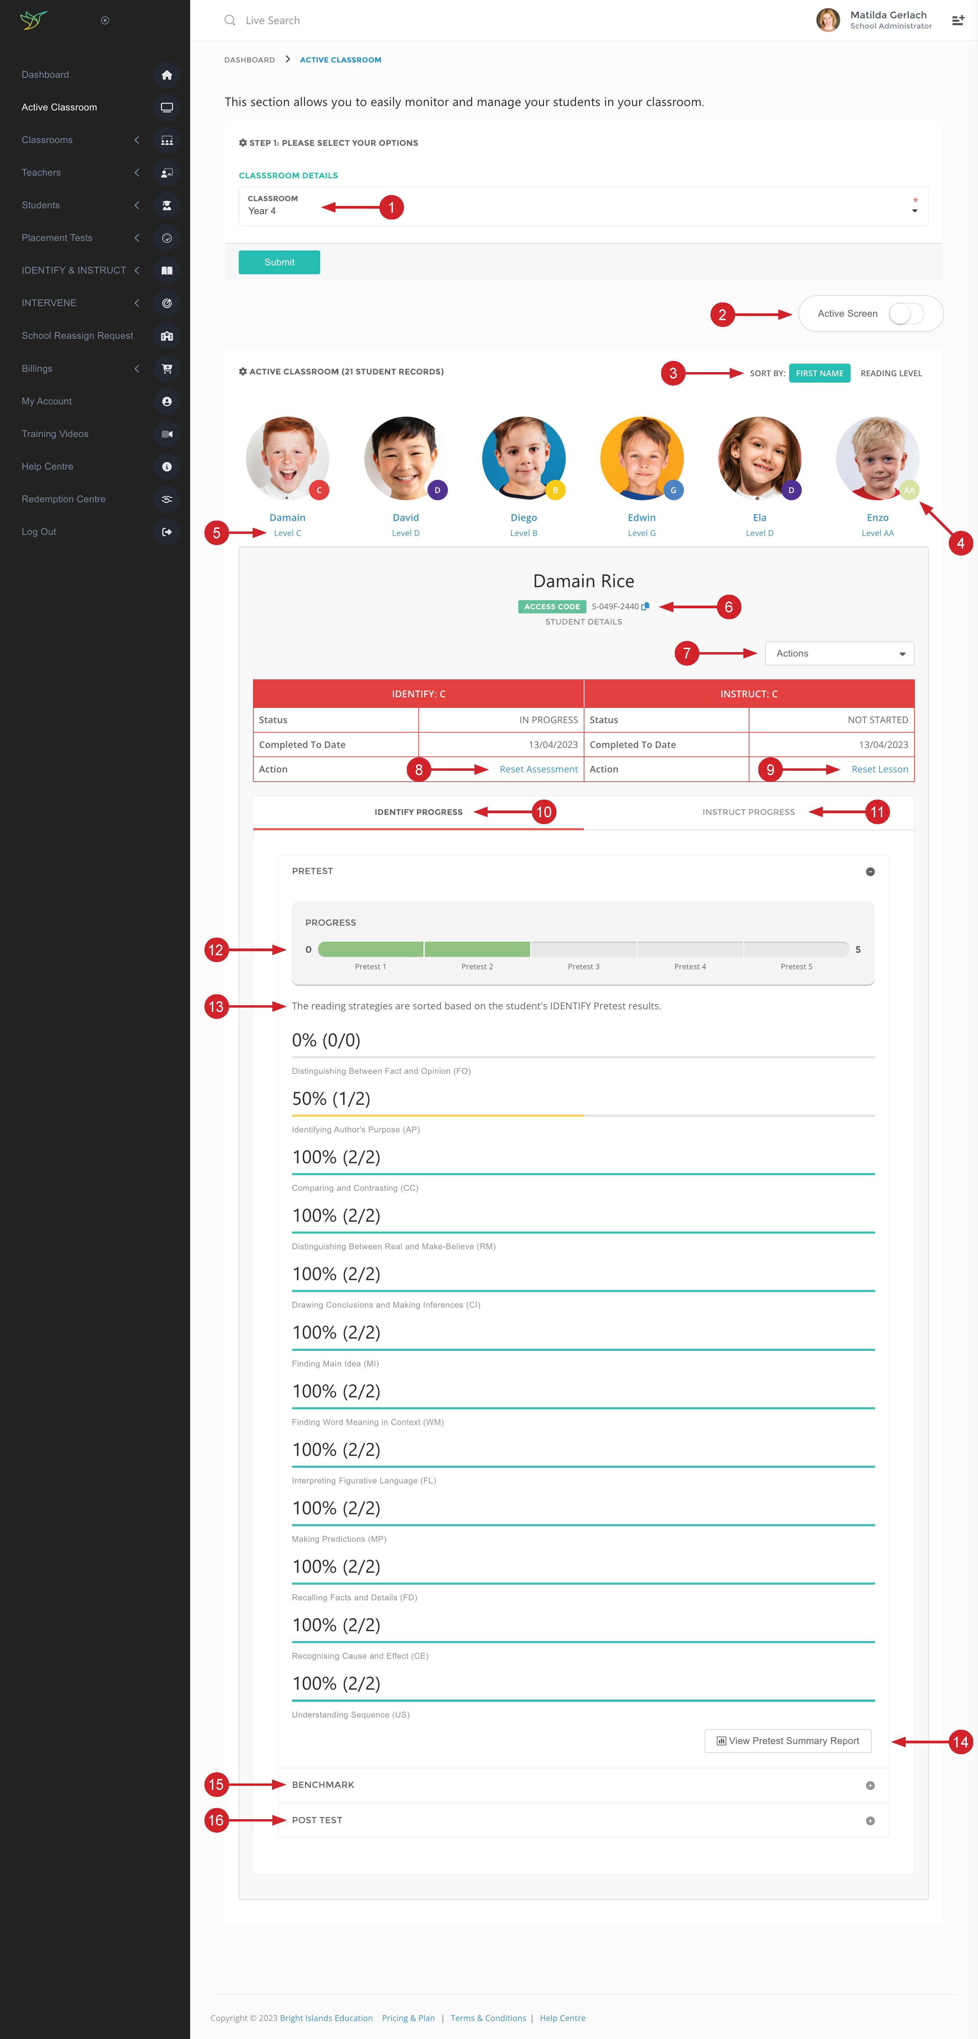Click the Pretest 3 progress segment
Viewport: 978px width, 2039px height.
pyautogui.click(x=583, y=949)
